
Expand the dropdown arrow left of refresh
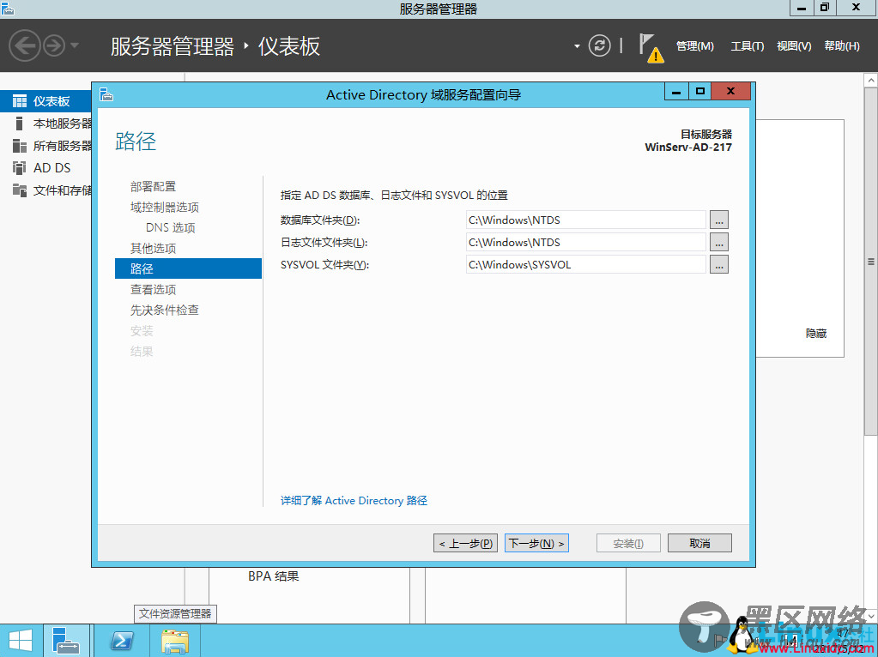[x=577, y=46]
